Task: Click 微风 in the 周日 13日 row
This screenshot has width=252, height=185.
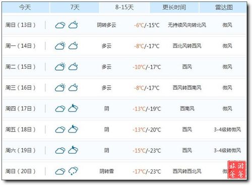Action: pos(227,25)
